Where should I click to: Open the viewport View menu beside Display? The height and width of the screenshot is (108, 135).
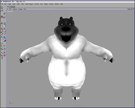point(25,9)
